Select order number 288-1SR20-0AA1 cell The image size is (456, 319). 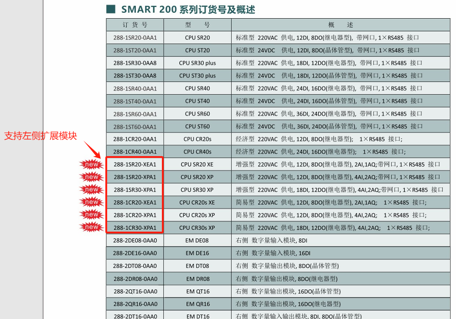[x=135, y=38]
